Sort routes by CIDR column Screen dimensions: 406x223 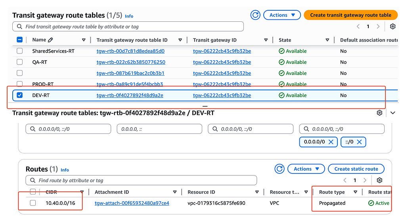[82, 192]
